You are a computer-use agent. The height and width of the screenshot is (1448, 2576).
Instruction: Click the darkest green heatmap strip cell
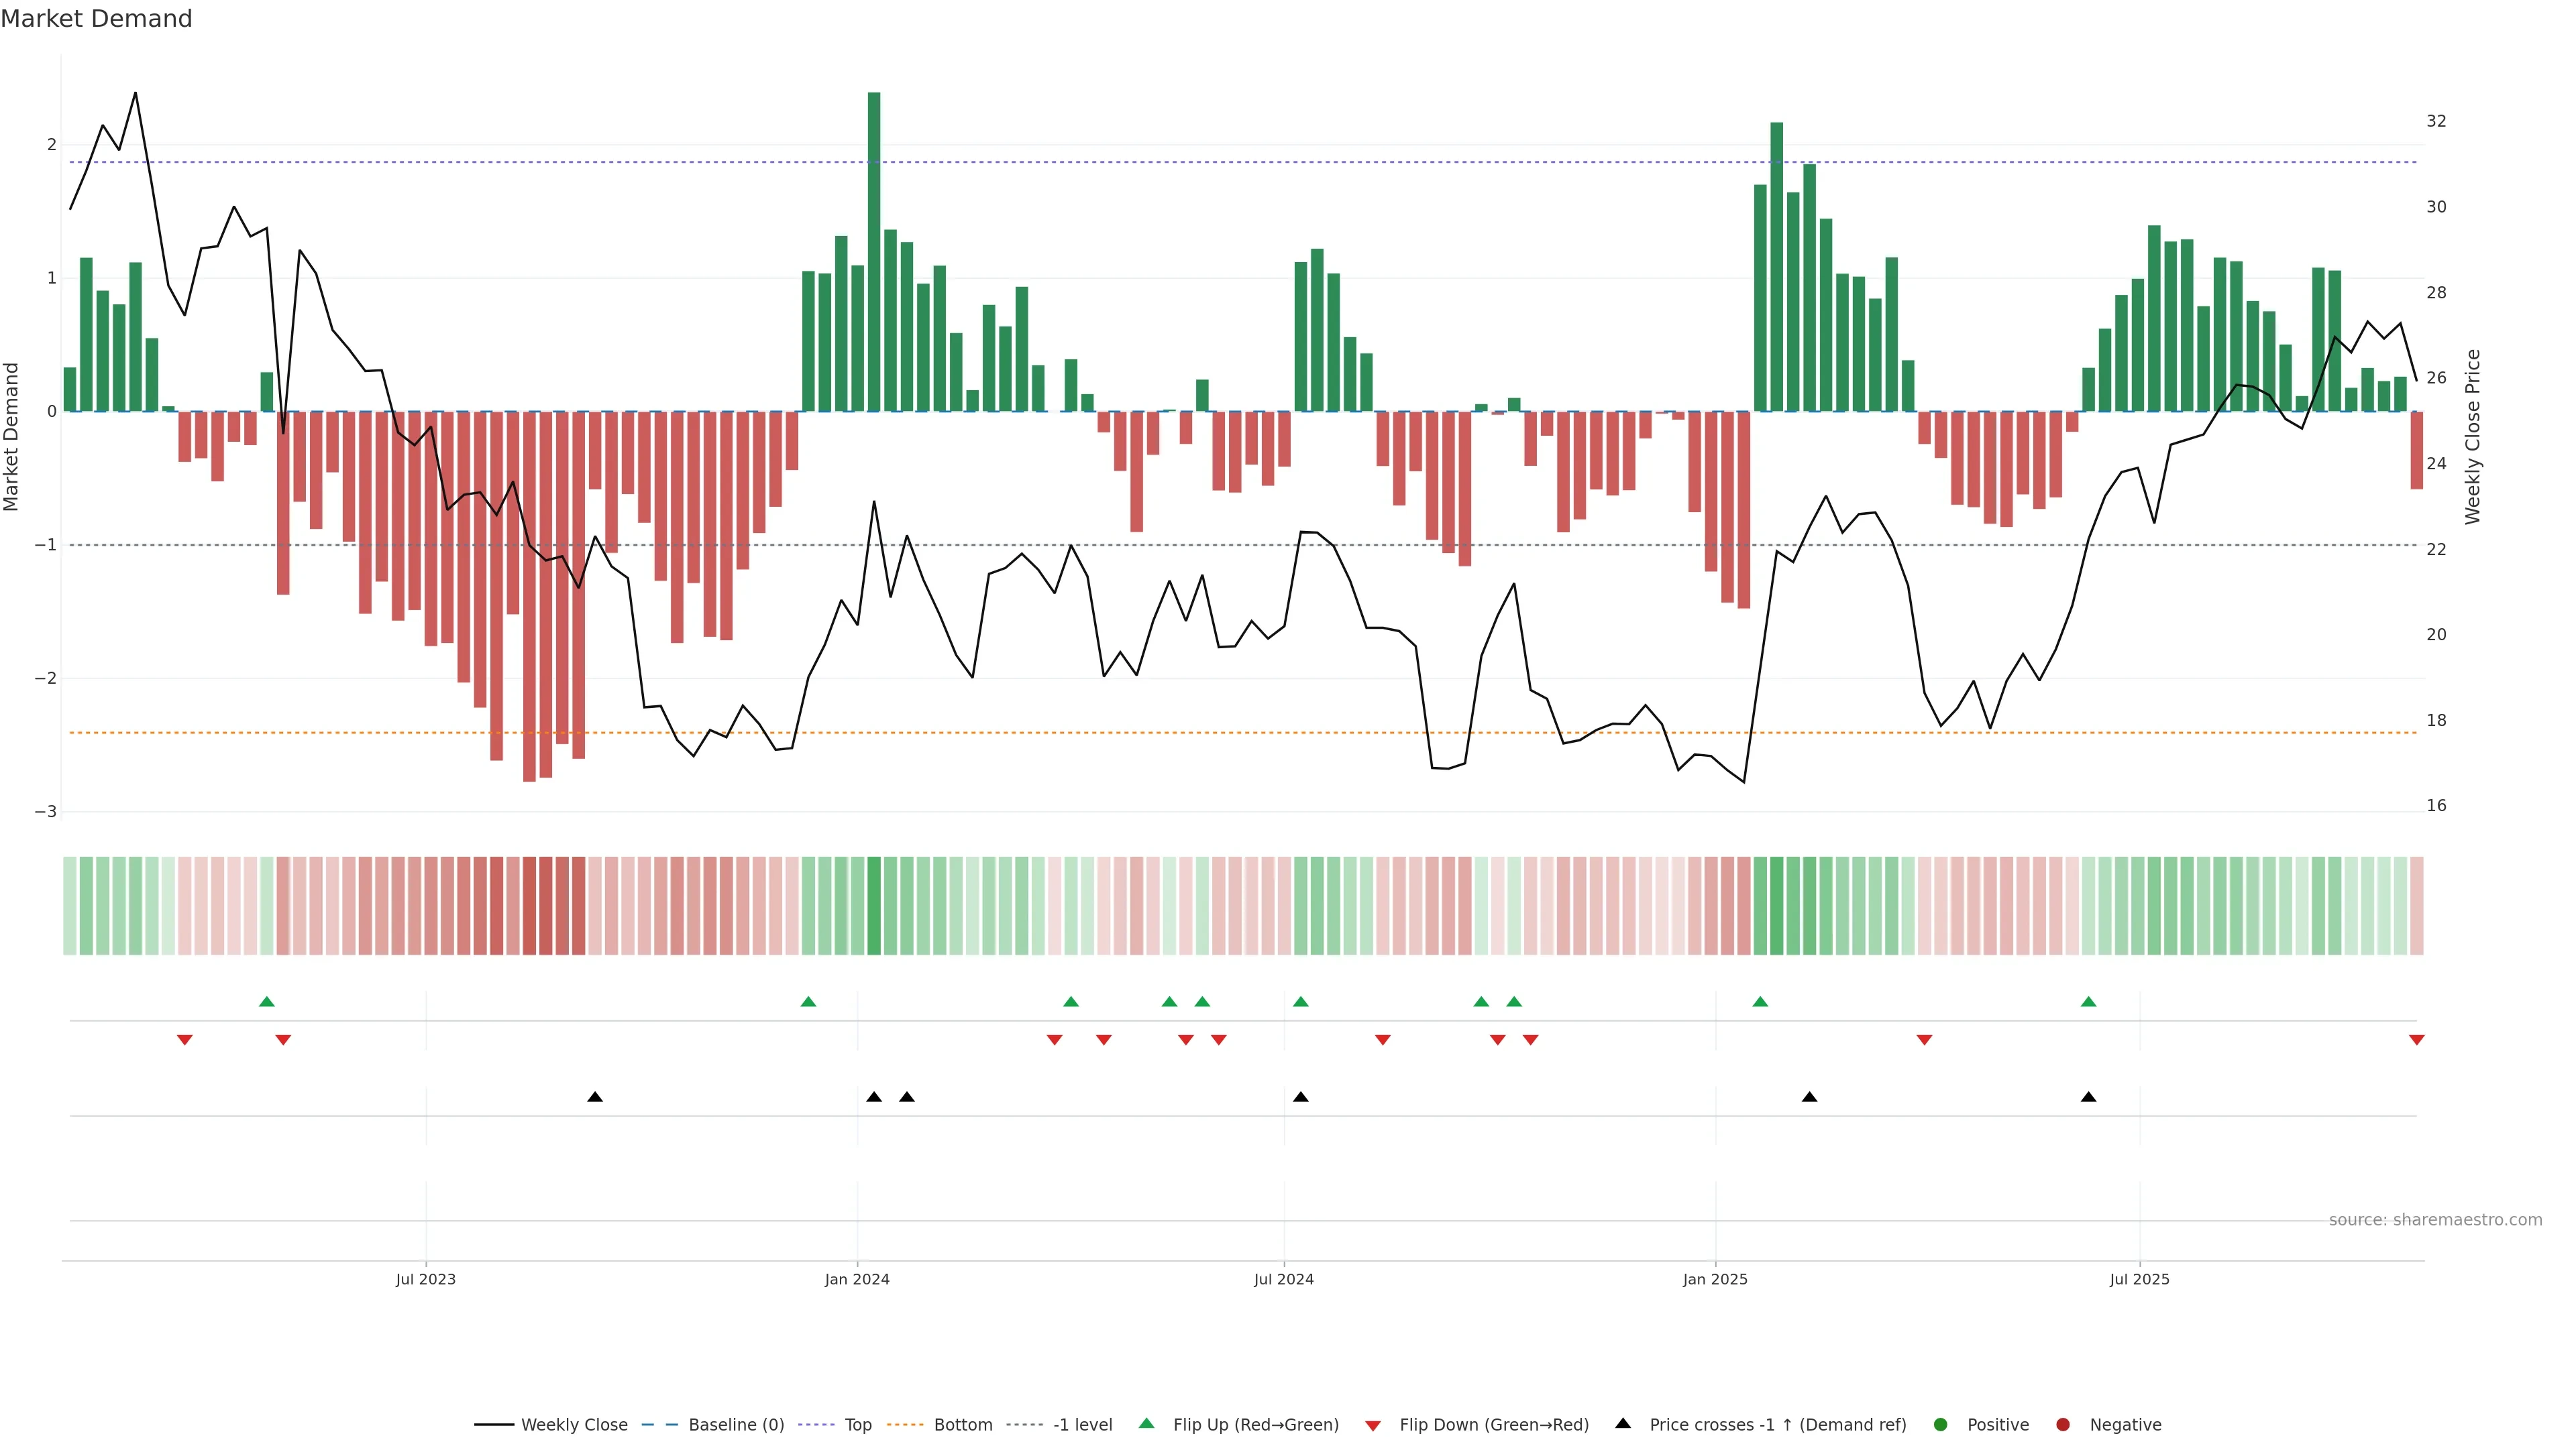[x=874, y=906]
